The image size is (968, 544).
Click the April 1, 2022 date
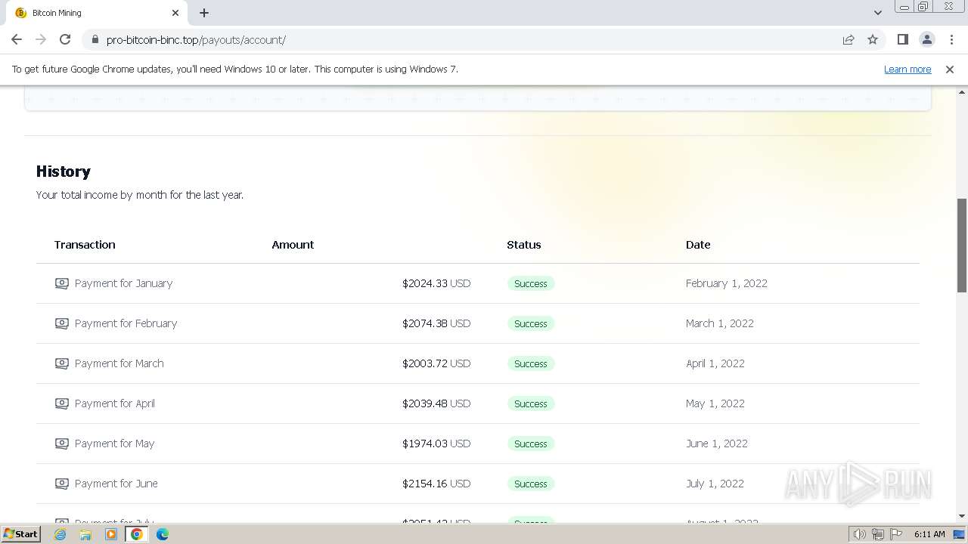[715, 363]
